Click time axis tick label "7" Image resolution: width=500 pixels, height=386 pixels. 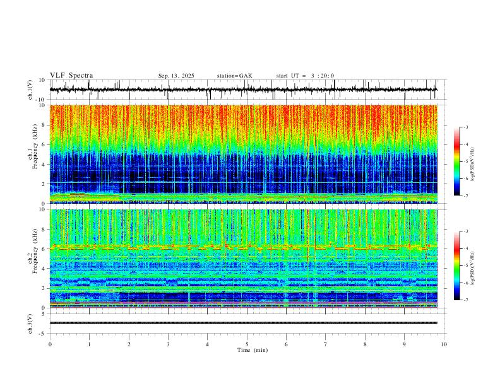326,344
